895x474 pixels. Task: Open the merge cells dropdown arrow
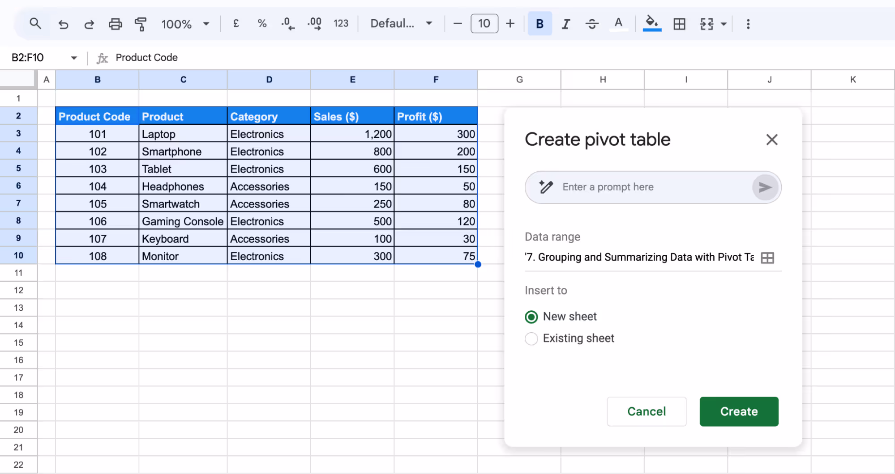coord(723,24)
